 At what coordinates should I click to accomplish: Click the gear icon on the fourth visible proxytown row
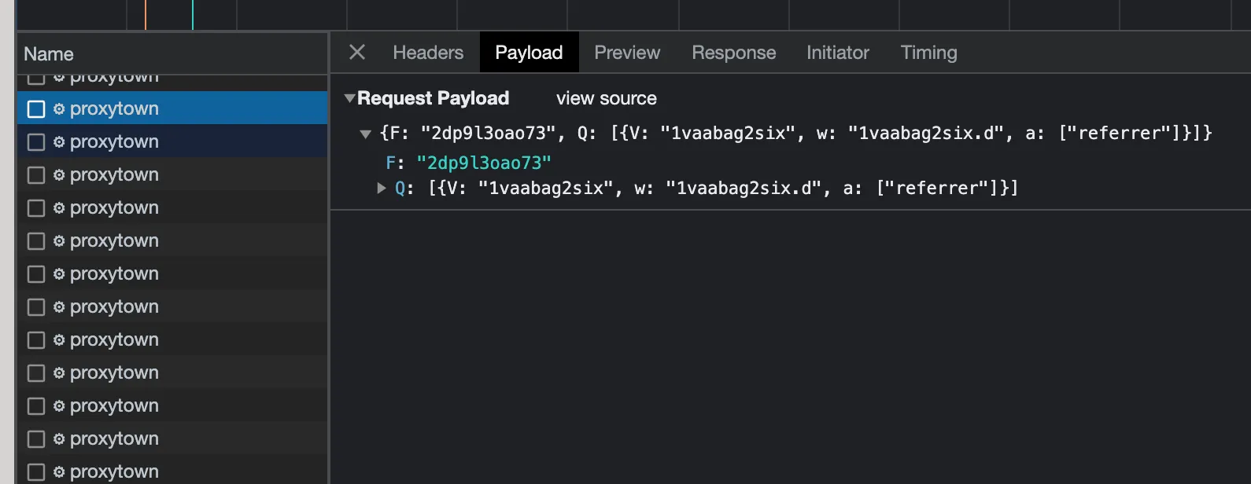tap(59, 208)
